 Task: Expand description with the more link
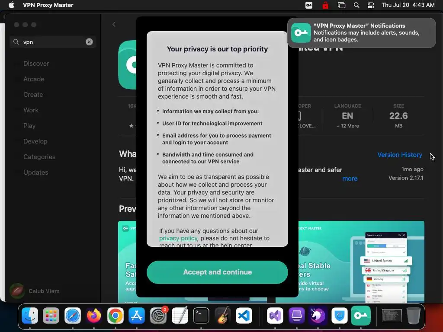tap(350, 179)
